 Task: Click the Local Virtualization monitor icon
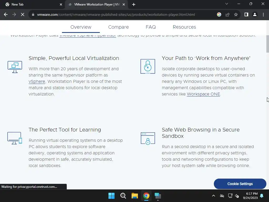point(15,67)
